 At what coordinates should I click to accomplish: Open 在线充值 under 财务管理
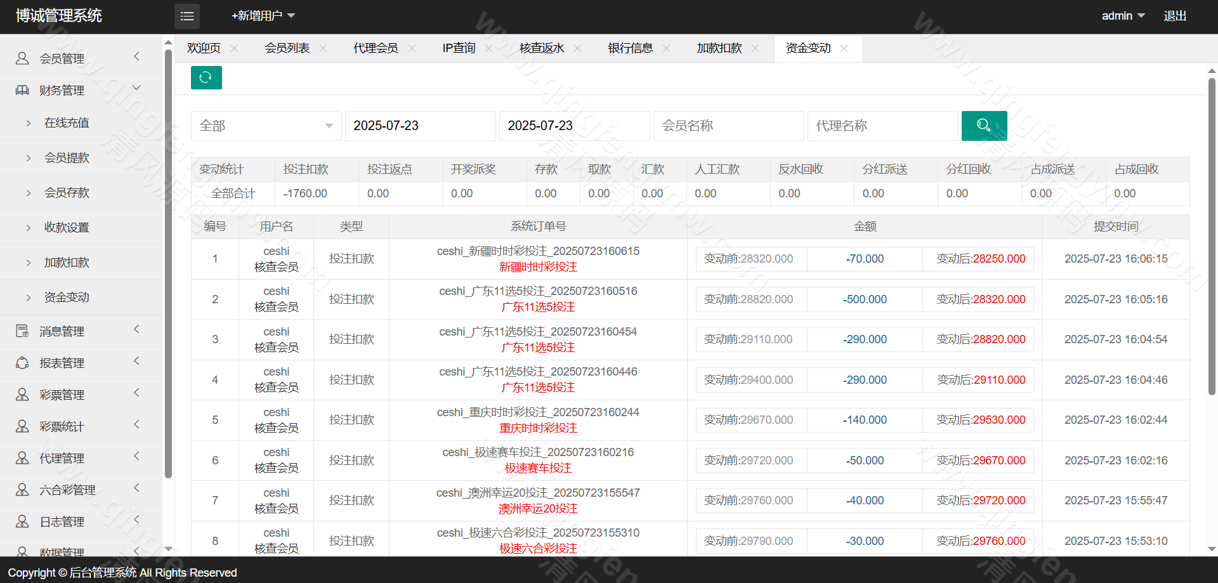point(67,123)
